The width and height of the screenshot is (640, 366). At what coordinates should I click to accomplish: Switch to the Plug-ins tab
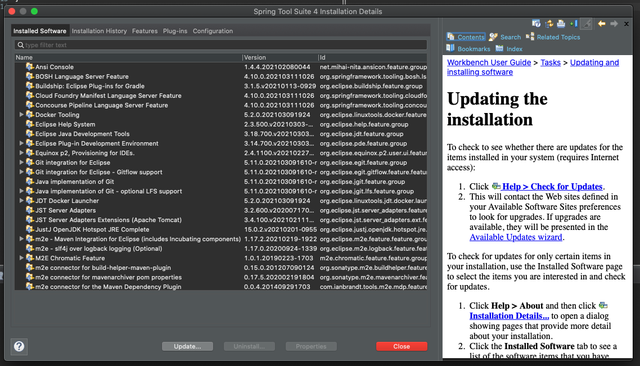tap(175, 31)
